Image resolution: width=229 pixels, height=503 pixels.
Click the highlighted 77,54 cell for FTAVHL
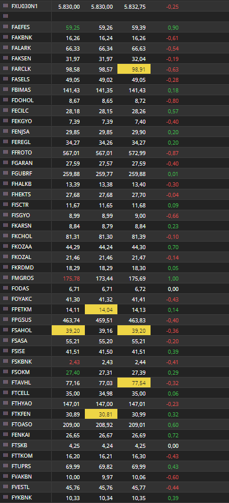[x=134, y=383]
